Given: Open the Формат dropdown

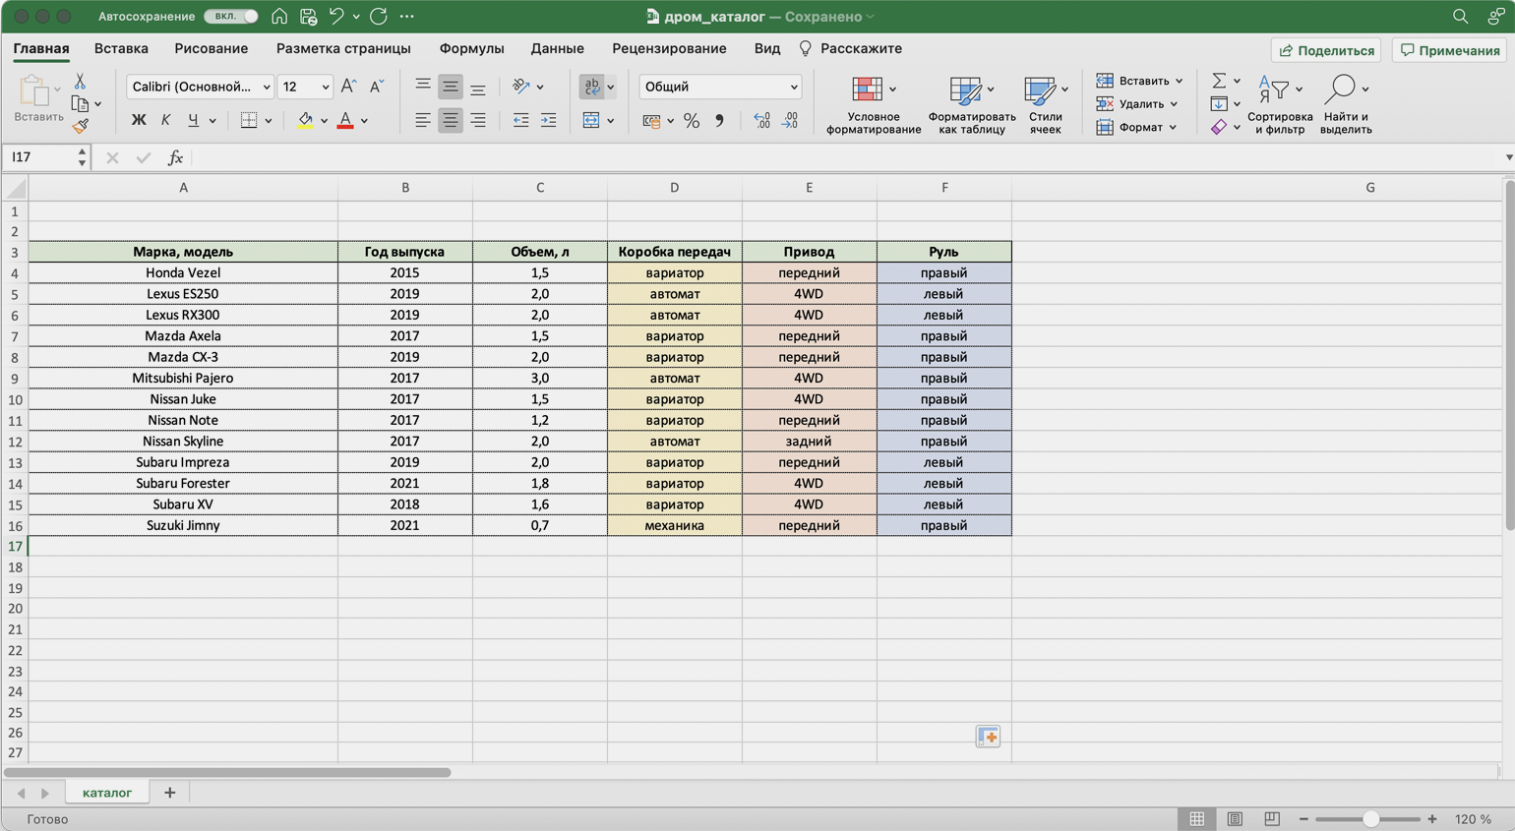Looking at the screenshot, I should [1136, 127].
